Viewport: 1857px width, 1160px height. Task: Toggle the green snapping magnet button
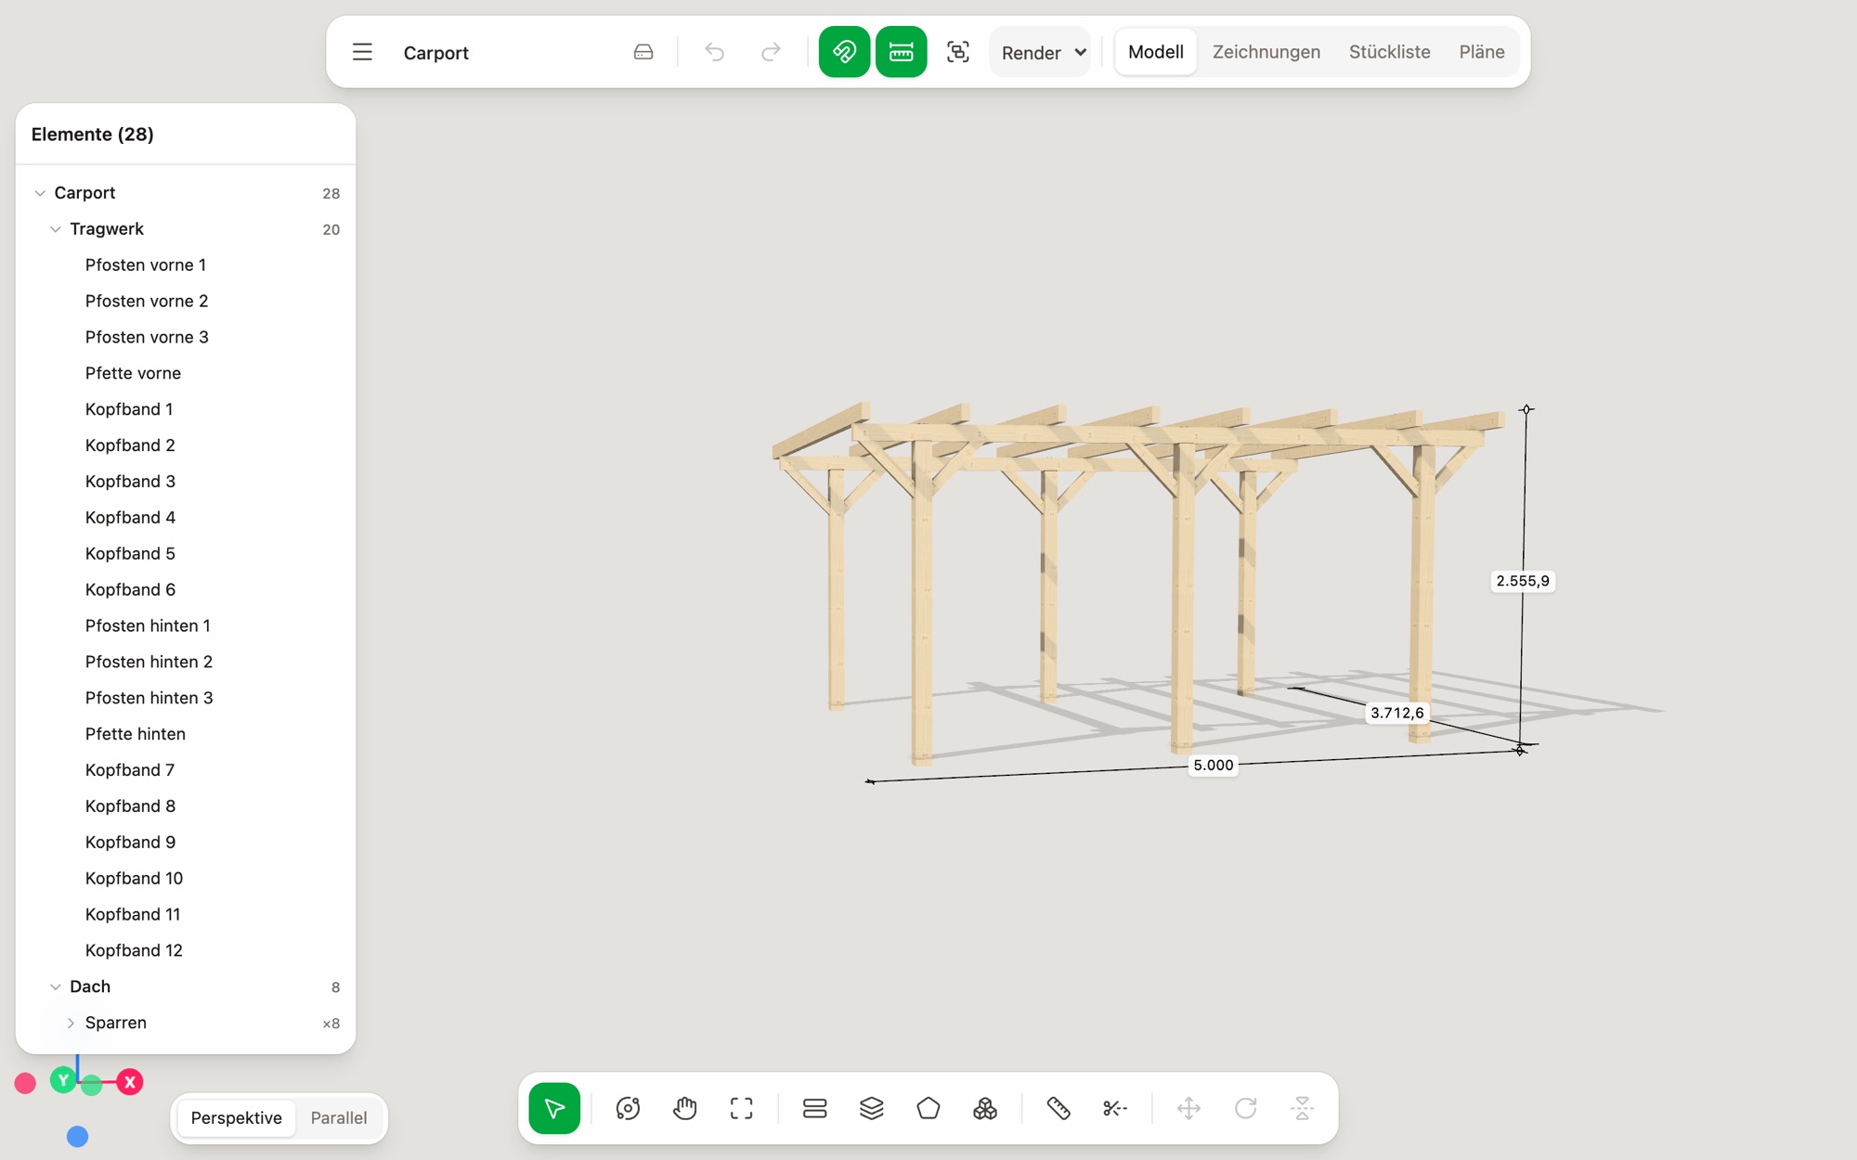[844, 52]
